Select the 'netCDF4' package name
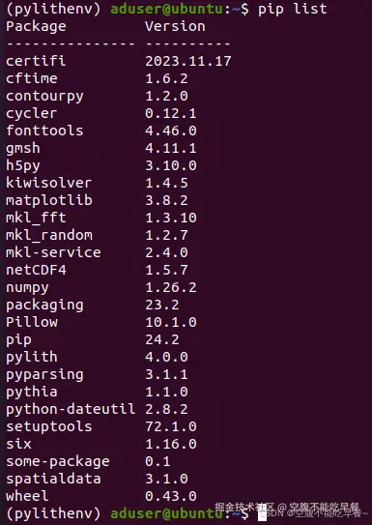Screen dimensions: 372x525 tap(36, 270)
